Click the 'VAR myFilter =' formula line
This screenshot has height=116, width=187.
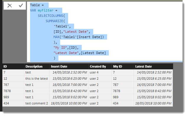[44, 11]
